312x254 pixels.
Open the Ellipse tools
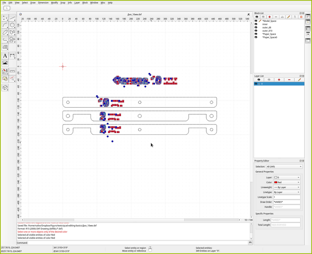tap(5, 32)
